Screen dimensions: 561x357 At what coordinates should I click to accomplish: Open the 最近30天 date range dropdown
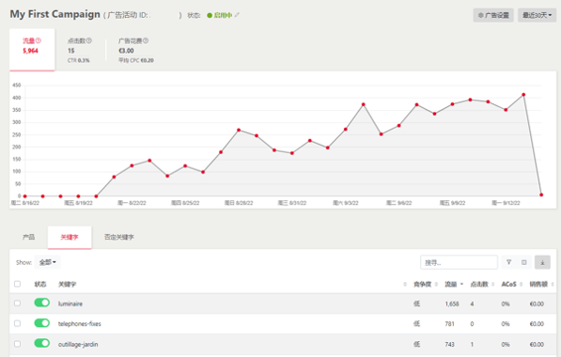pos(537,15)
